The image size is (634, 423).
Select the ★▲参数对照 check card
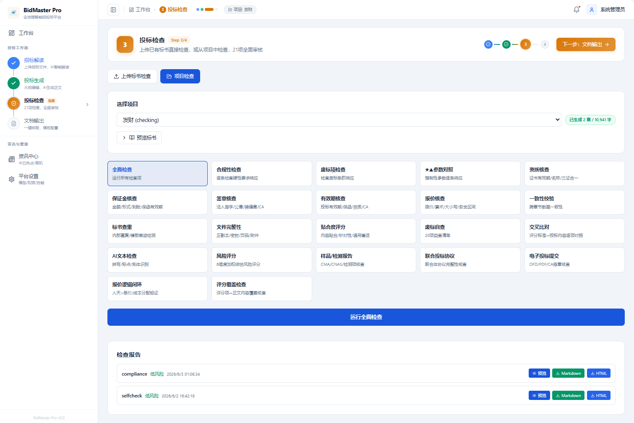coord(470,174)
